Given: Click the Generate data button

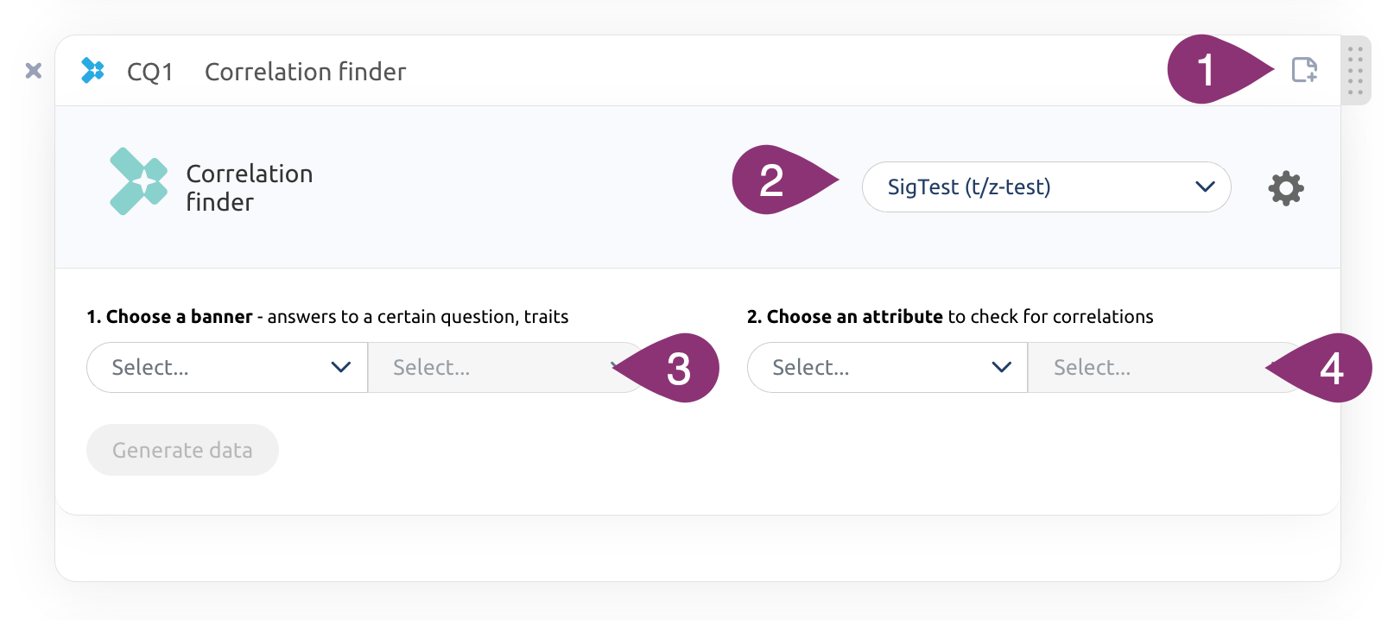Looking at the screenshot, I should click(x=182, y=450).
